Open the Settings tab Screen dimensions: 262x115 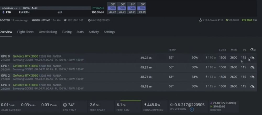[x=109, y=32]
